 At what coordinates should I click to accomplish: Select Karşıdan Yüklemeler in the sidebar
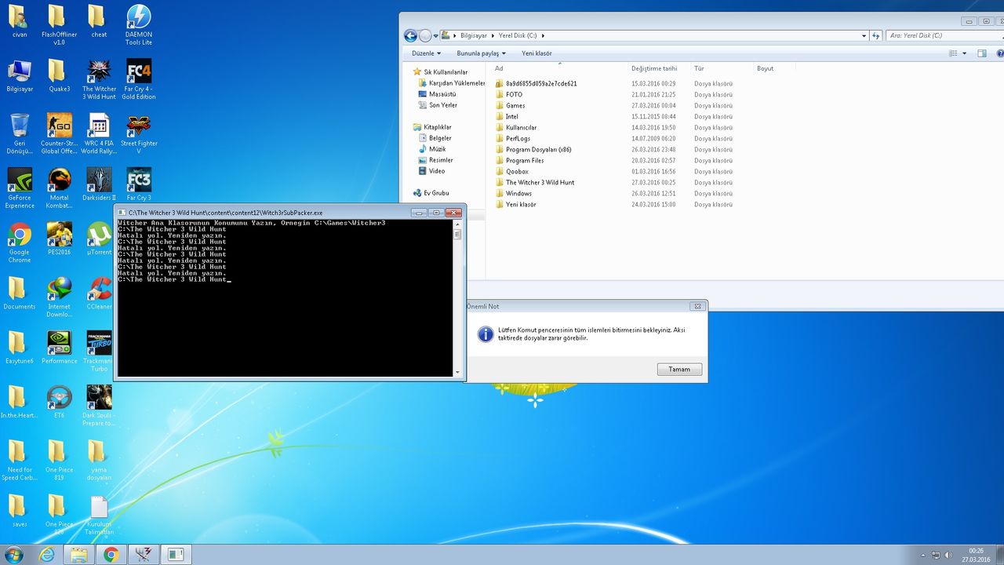(451, 82)
